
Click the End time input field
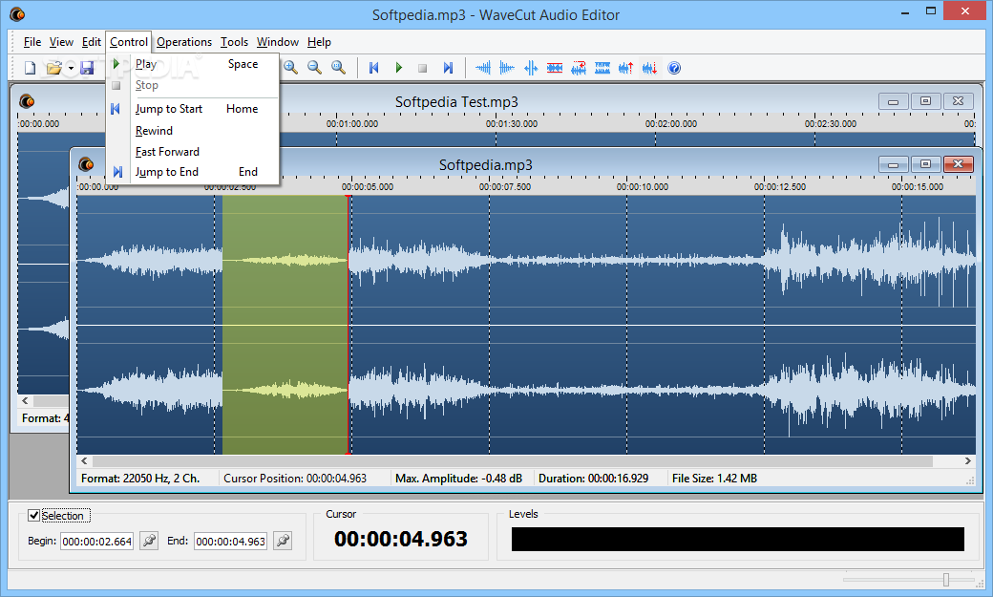coord(230,542)
